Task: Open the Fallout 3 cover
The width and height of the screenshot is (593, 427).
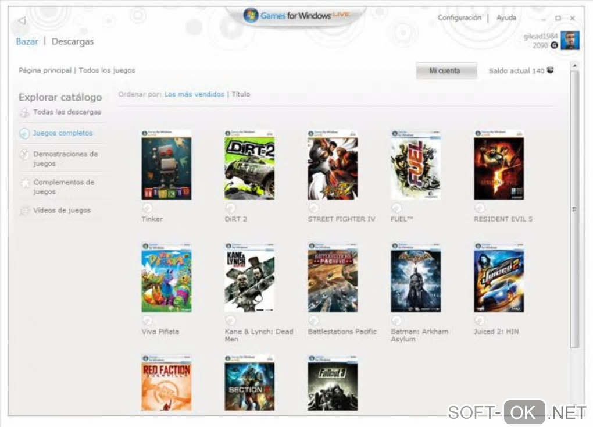Action: [333, 383]
